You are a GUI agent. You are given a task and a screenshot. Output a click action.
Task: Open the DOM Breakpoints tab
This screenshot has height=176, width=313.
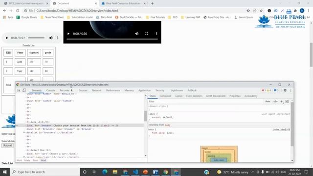pos(216,96)
